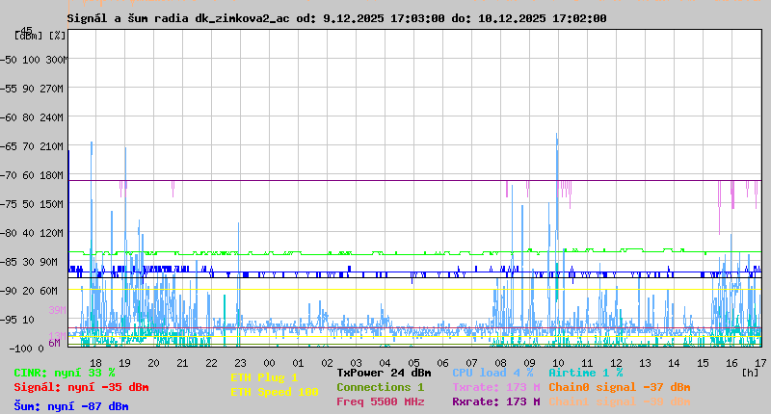This screenshot has height=414, width=771.
Task: Select the '-100' dBm axis label
Action: click(19, 349)
